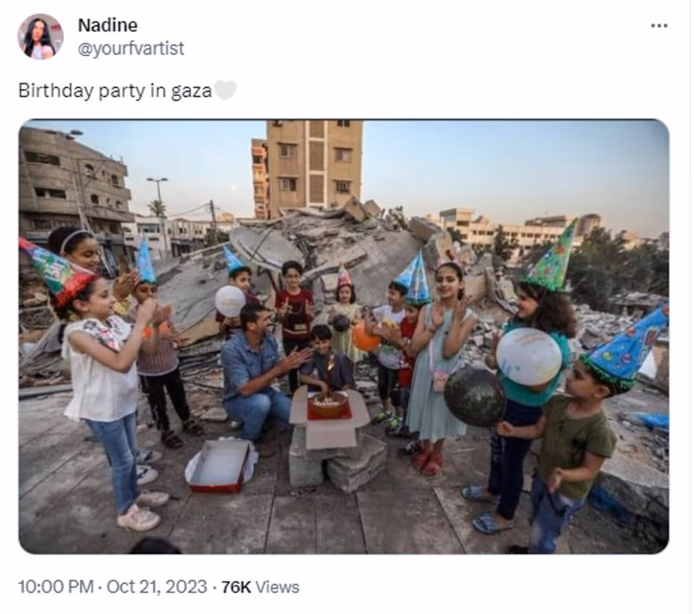The width and height of the screenshot is (694, 614).
Task: Click Nadine's profile avatar picture
Action: point(41,37)
